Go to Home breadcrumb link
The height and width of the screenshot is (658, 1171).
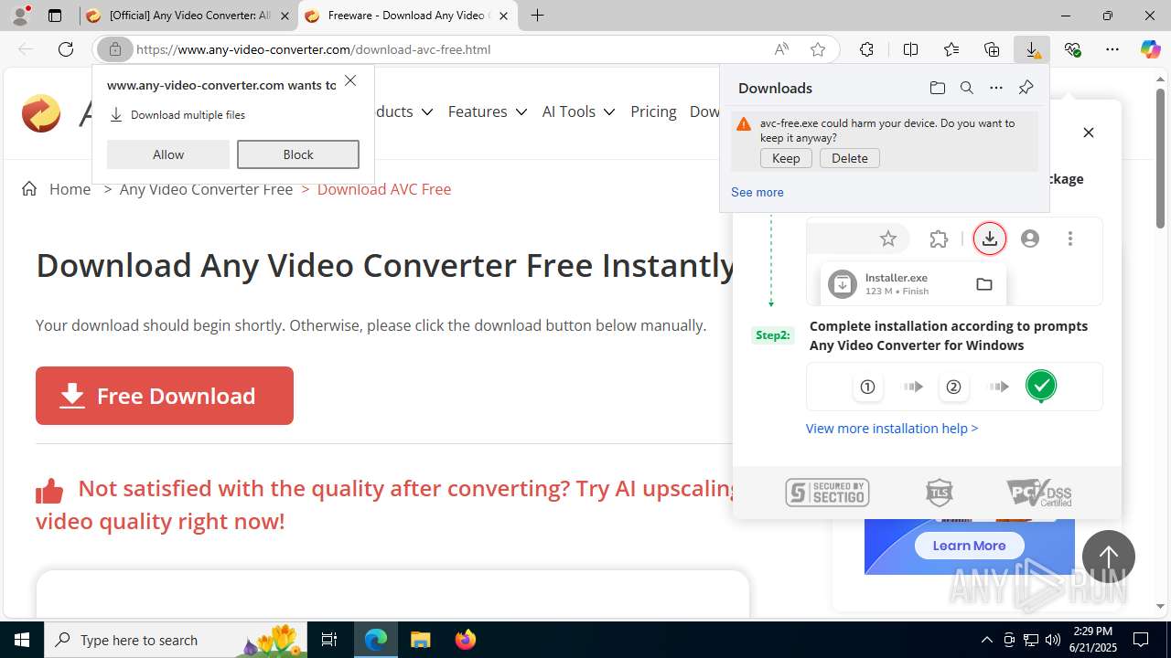pos(70,189)
